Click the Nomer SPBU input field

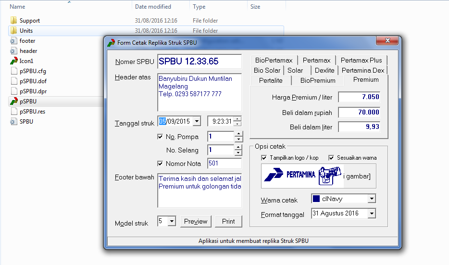tap(200, 61)
